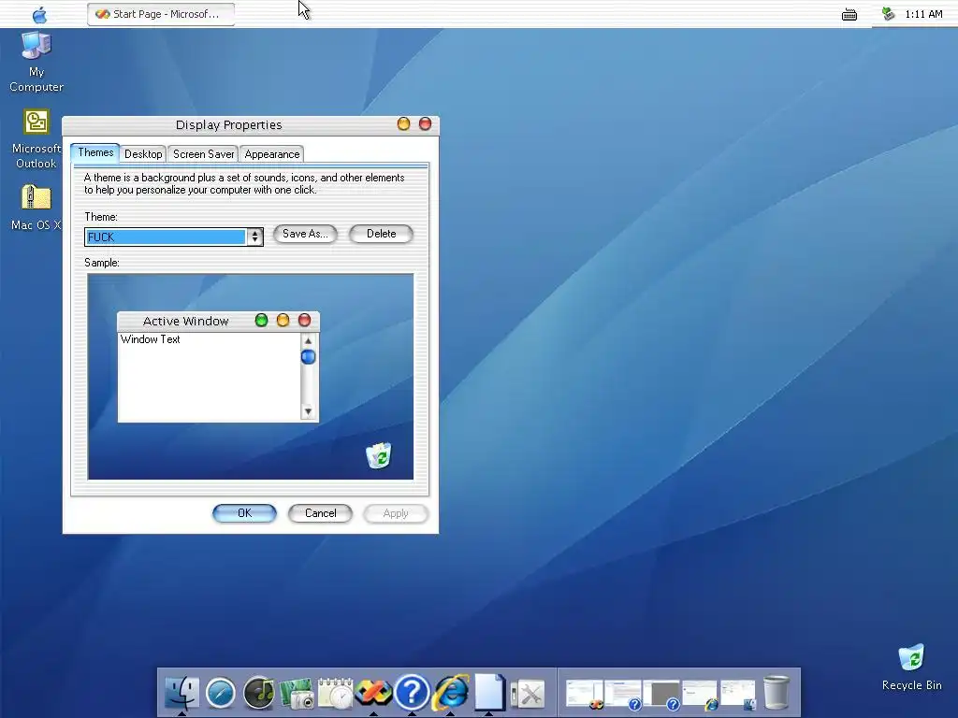Image resolution: width=958 pixels, height=718 pixels.
Task: Click the blue scrollbar thumb in sample
Action: click(309, 356)
